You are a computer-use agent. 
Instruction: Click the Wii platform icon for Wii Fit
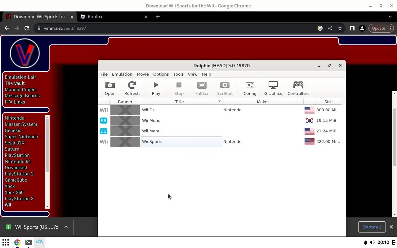coord(104,110)
